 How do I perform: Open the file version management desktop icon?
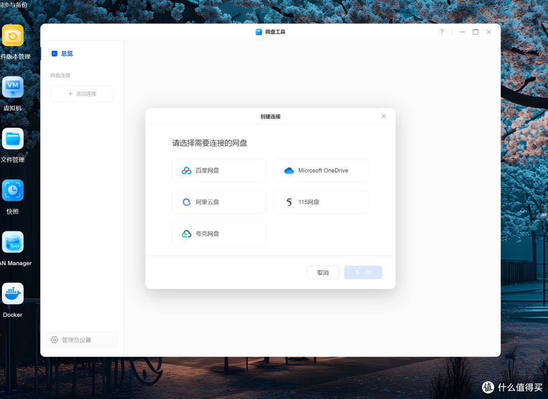13,35
